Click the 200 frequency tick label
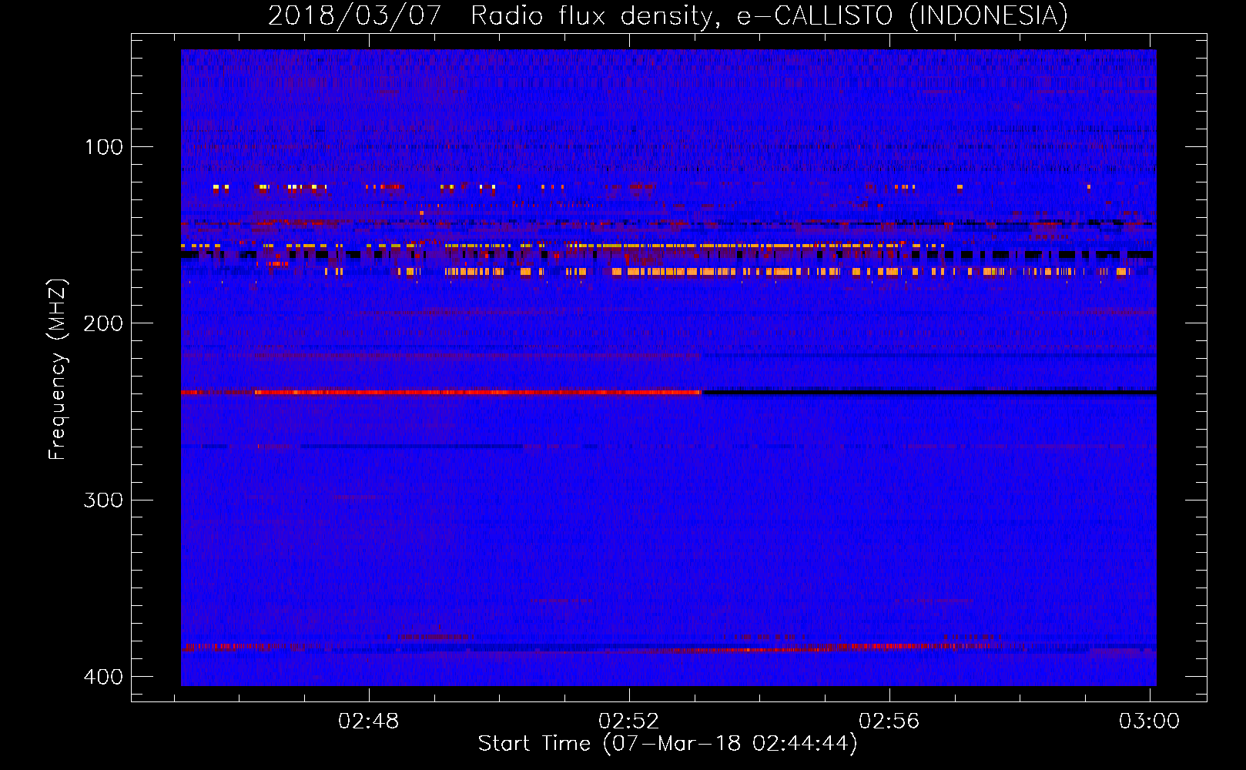1246x770 pixels. coord(104,323)
